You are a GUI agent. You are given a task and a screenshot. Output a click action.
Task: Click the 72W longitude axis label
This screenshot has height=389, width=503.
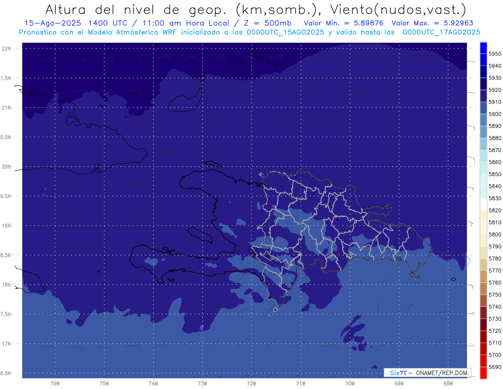(251, 384)
